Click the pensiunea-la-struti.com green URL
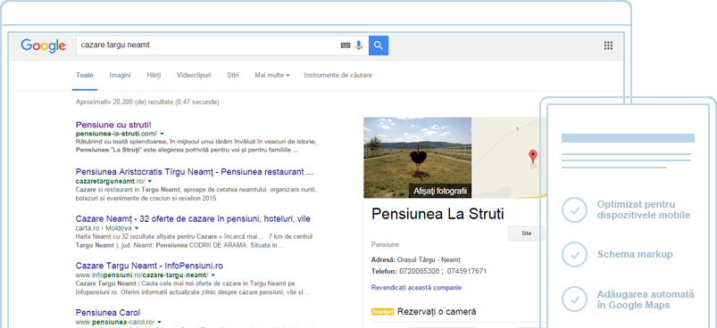 coord(117,134)
